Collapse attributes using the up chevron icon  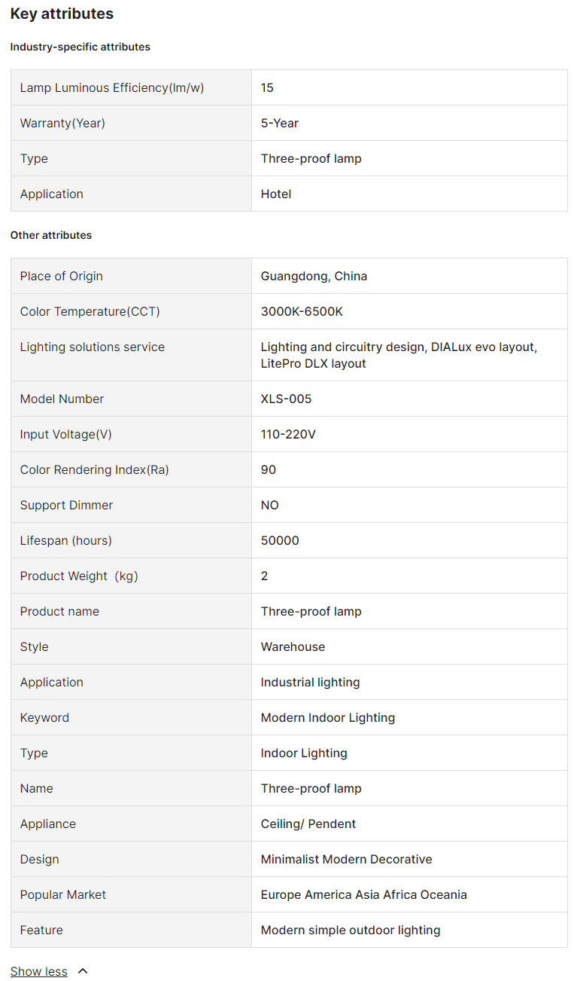(83, 971)
